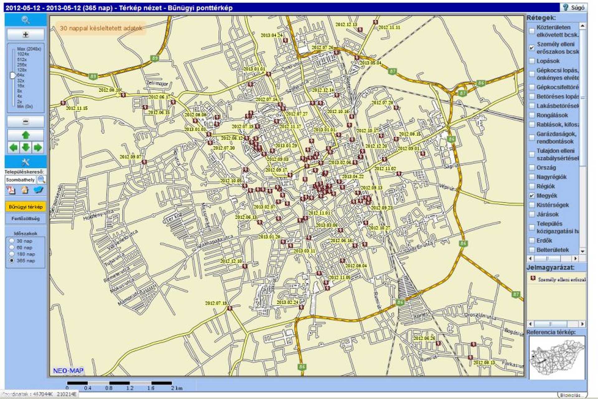Screen dimensions: 598x399
Task: Export the map as PDF
Action: [12, 190]
